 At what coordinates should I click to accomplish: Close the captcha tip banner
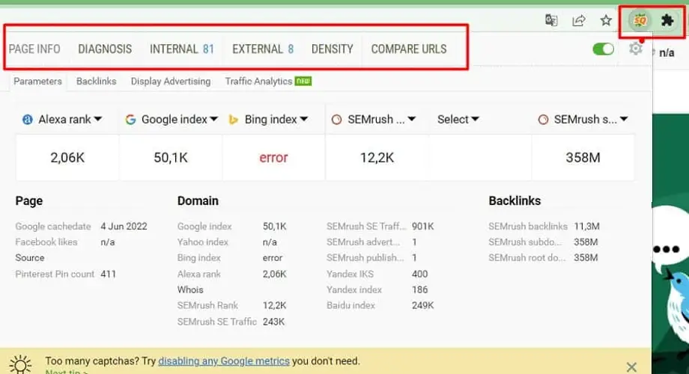coord(631,367)
